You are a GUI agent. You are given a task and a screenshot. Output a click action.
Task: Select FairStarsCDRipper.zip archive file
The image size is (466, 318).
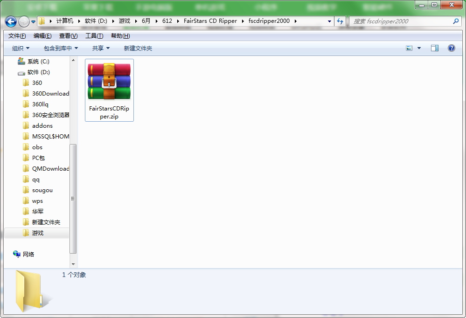[109, 90]
